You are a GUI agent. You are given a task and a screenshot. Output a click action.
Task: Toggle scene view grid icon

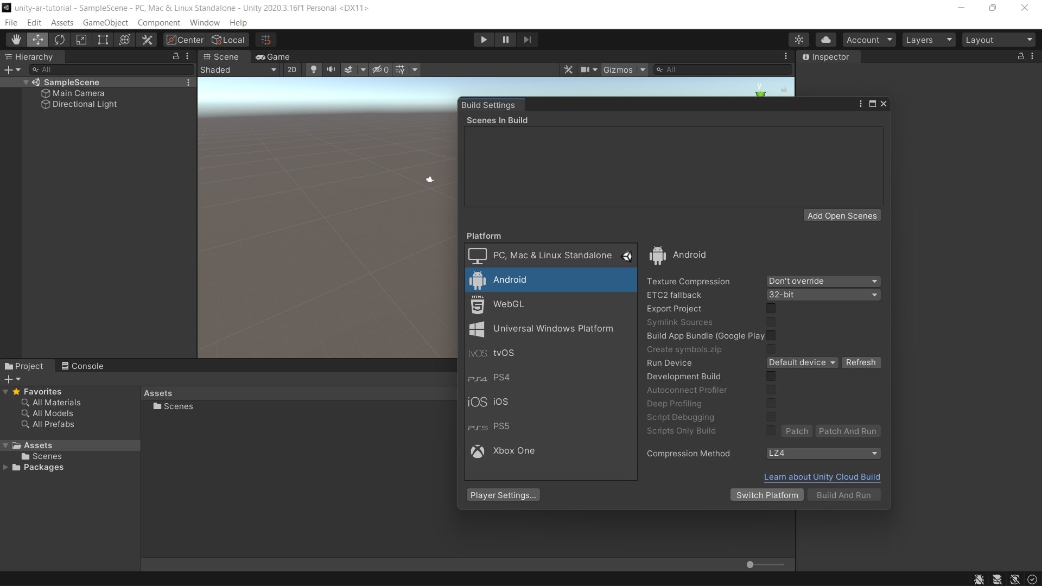pos(400,69)
